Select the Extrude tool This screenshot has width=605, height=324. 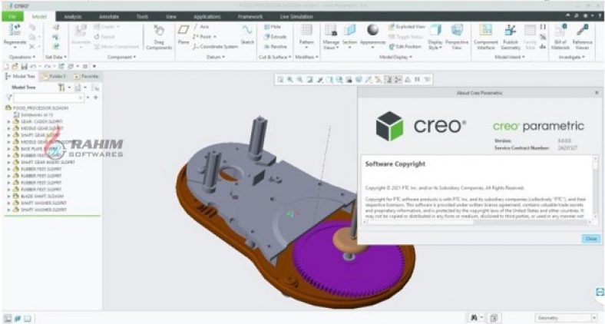tap(275, 37)
